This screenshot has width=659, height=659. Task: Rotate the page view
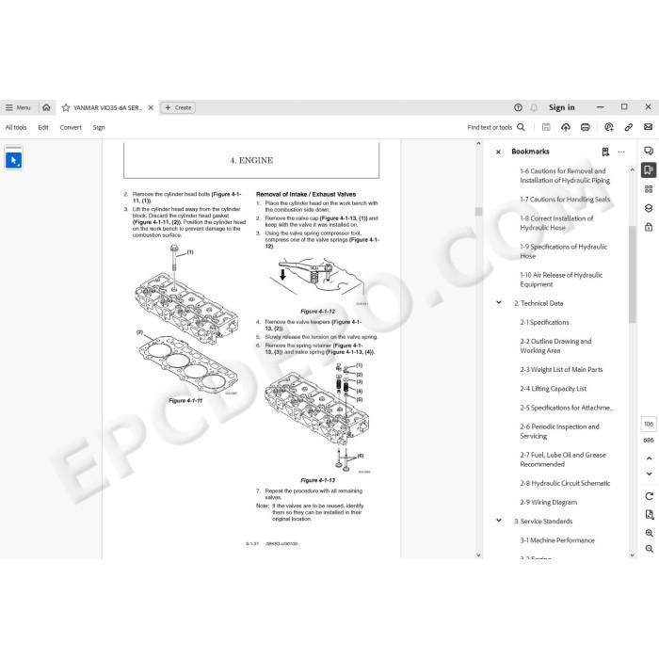tap(649, 496)
